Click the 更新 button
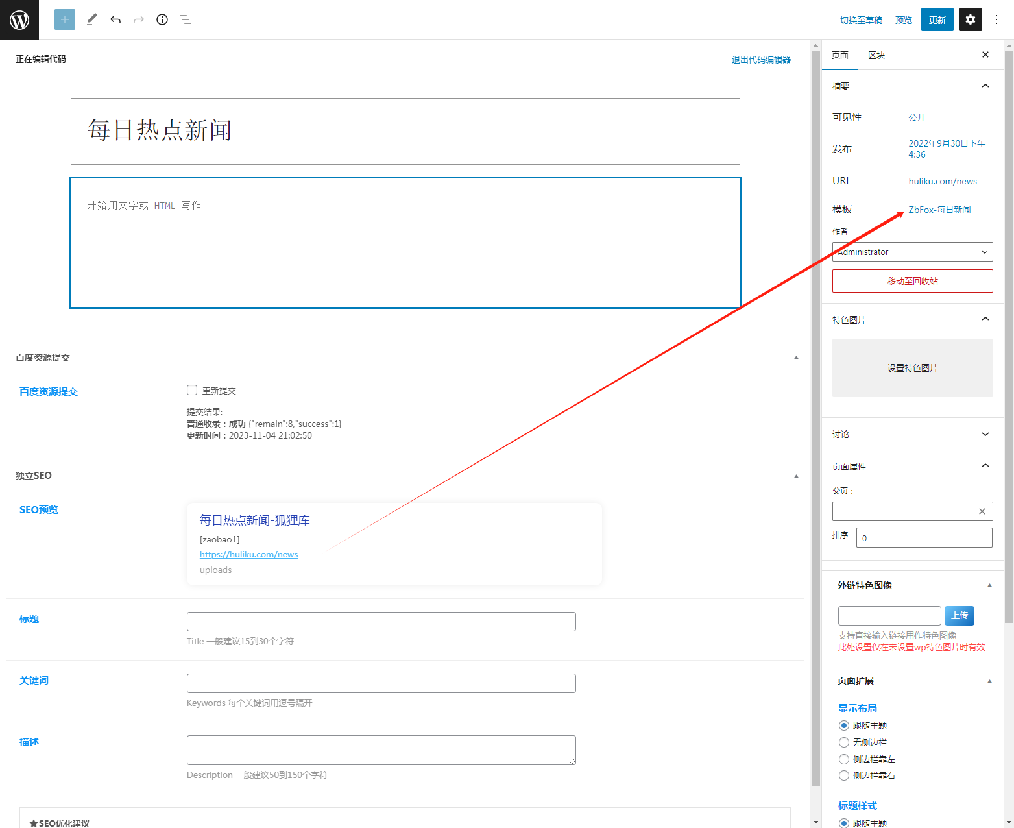 (937, 19)
